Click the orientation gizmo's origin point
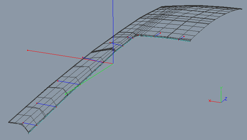The width and height of the screenshot is (247, 140). tap(221, 102)
